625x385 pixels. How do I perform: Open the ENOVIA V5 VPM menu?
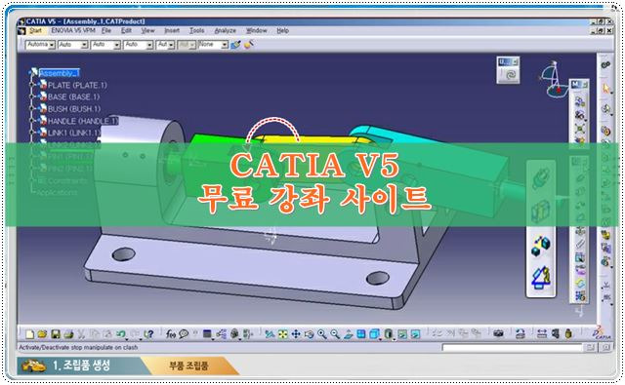73,30
